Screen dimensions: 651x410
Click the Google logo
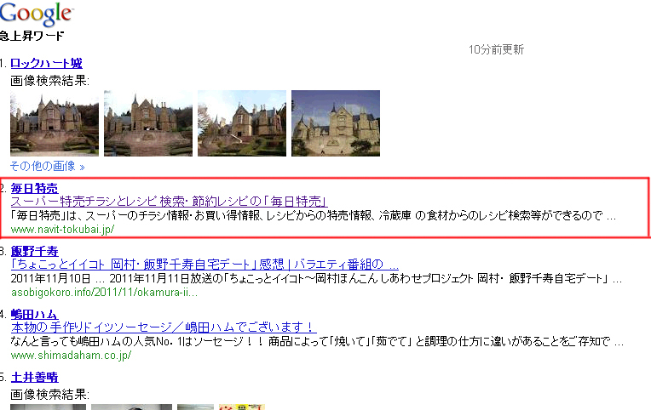tap(37, 14)
